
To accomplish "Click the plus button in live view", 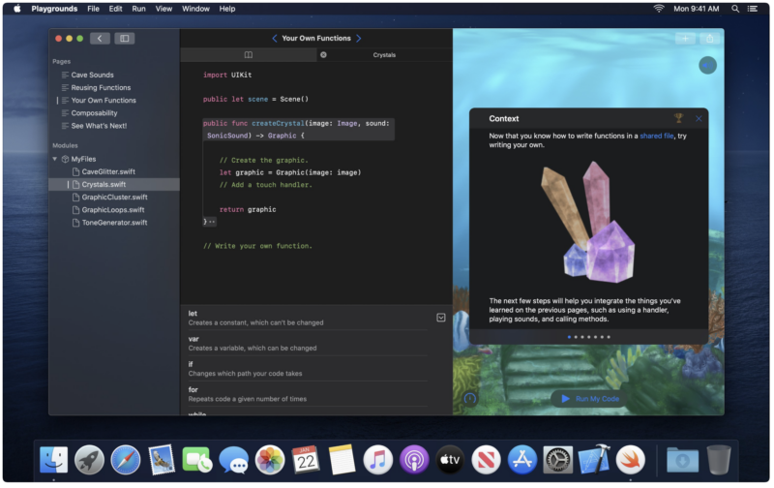I will (685, 39).
